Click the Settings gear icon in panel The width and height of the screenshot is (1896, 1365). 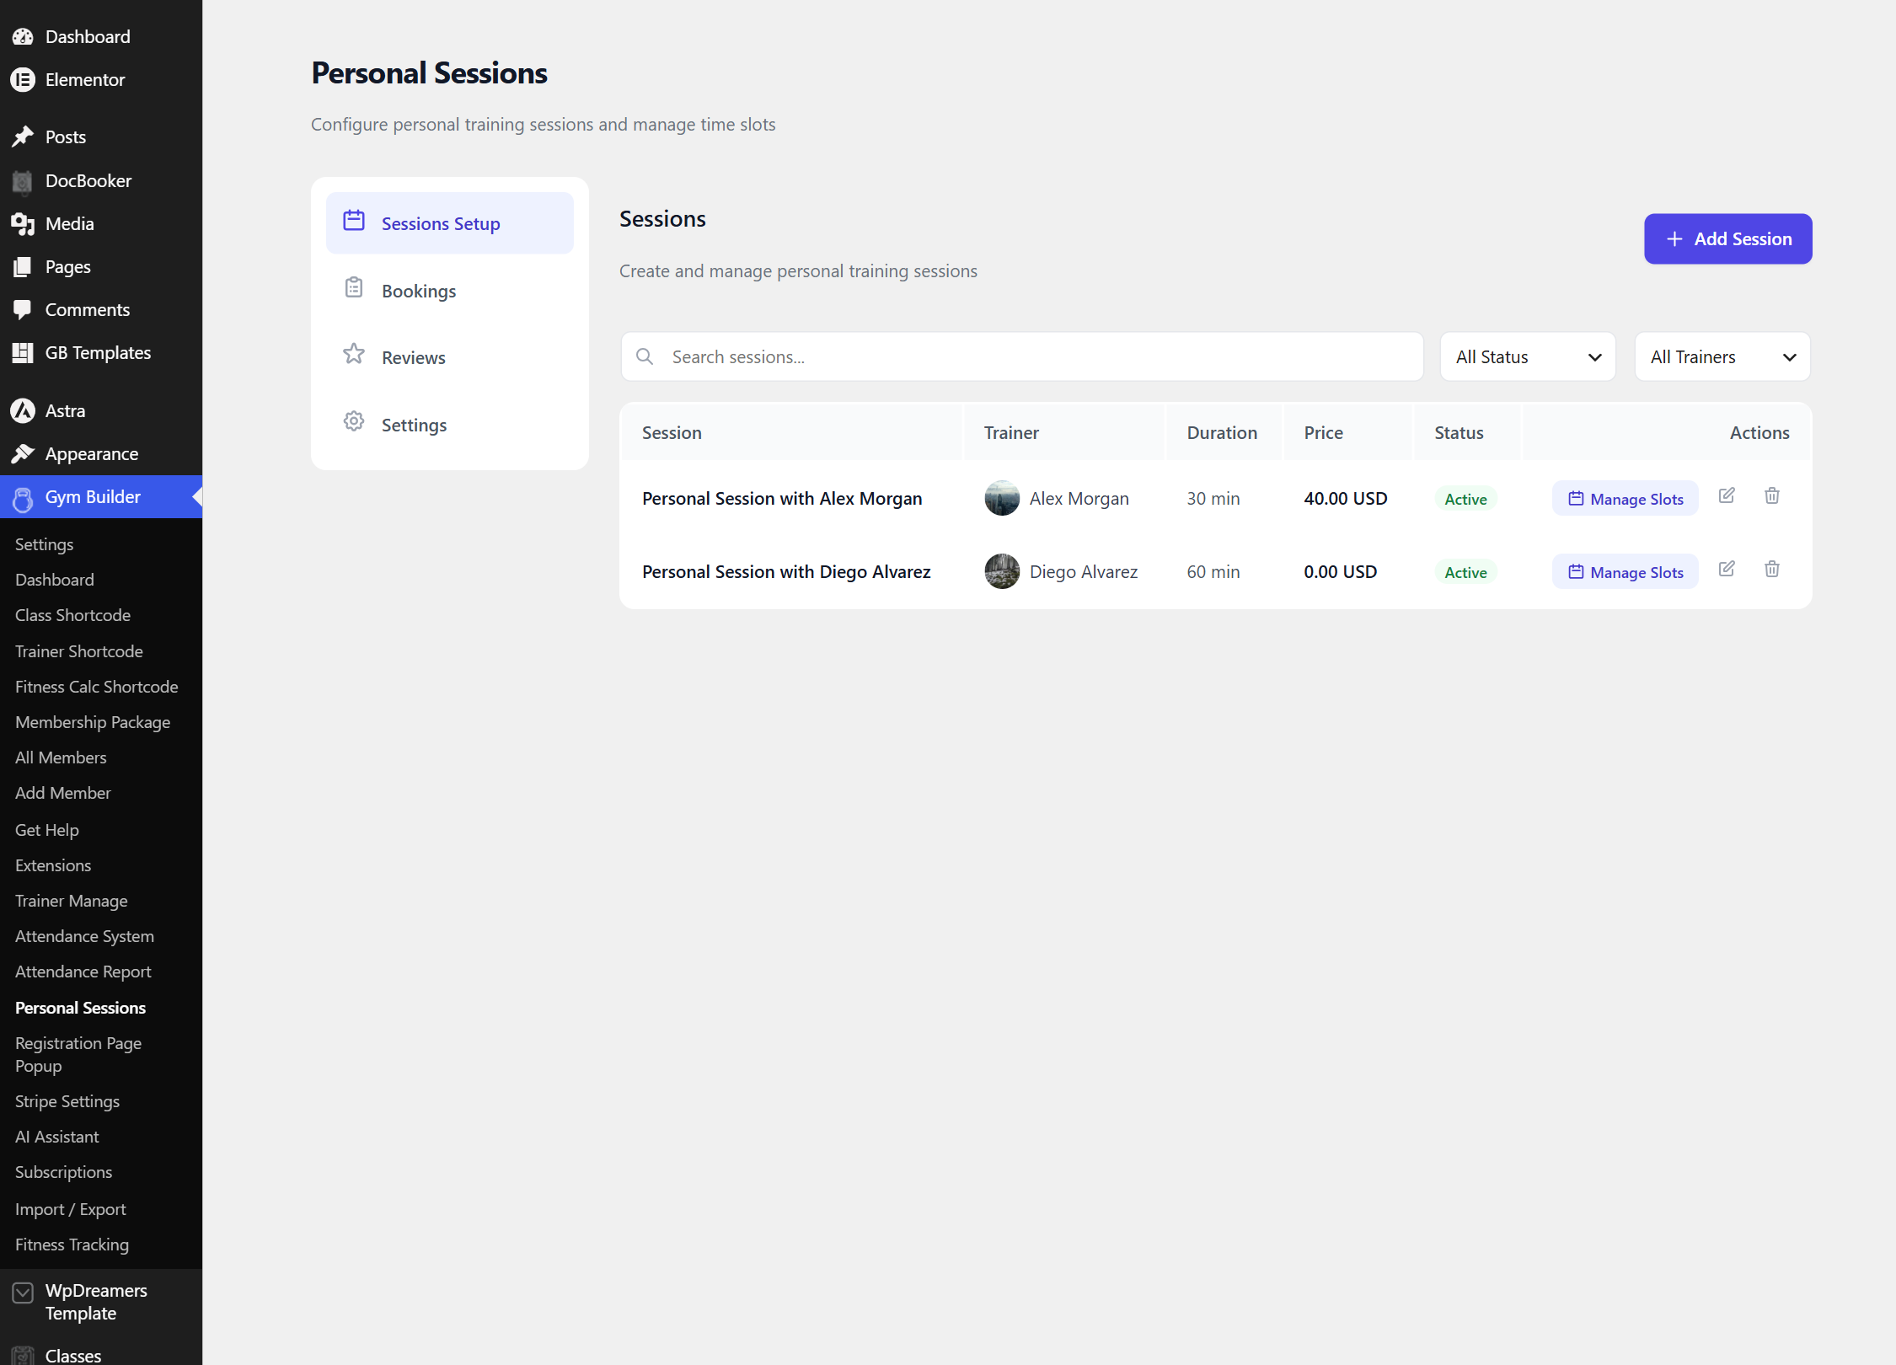click(354, 421)
